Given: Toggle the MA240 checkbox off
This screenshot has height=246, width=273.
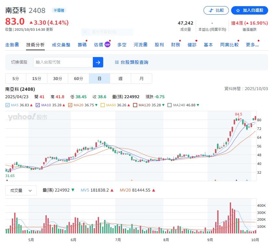Looking at the screenshot, I should click(x=169, y=105).
